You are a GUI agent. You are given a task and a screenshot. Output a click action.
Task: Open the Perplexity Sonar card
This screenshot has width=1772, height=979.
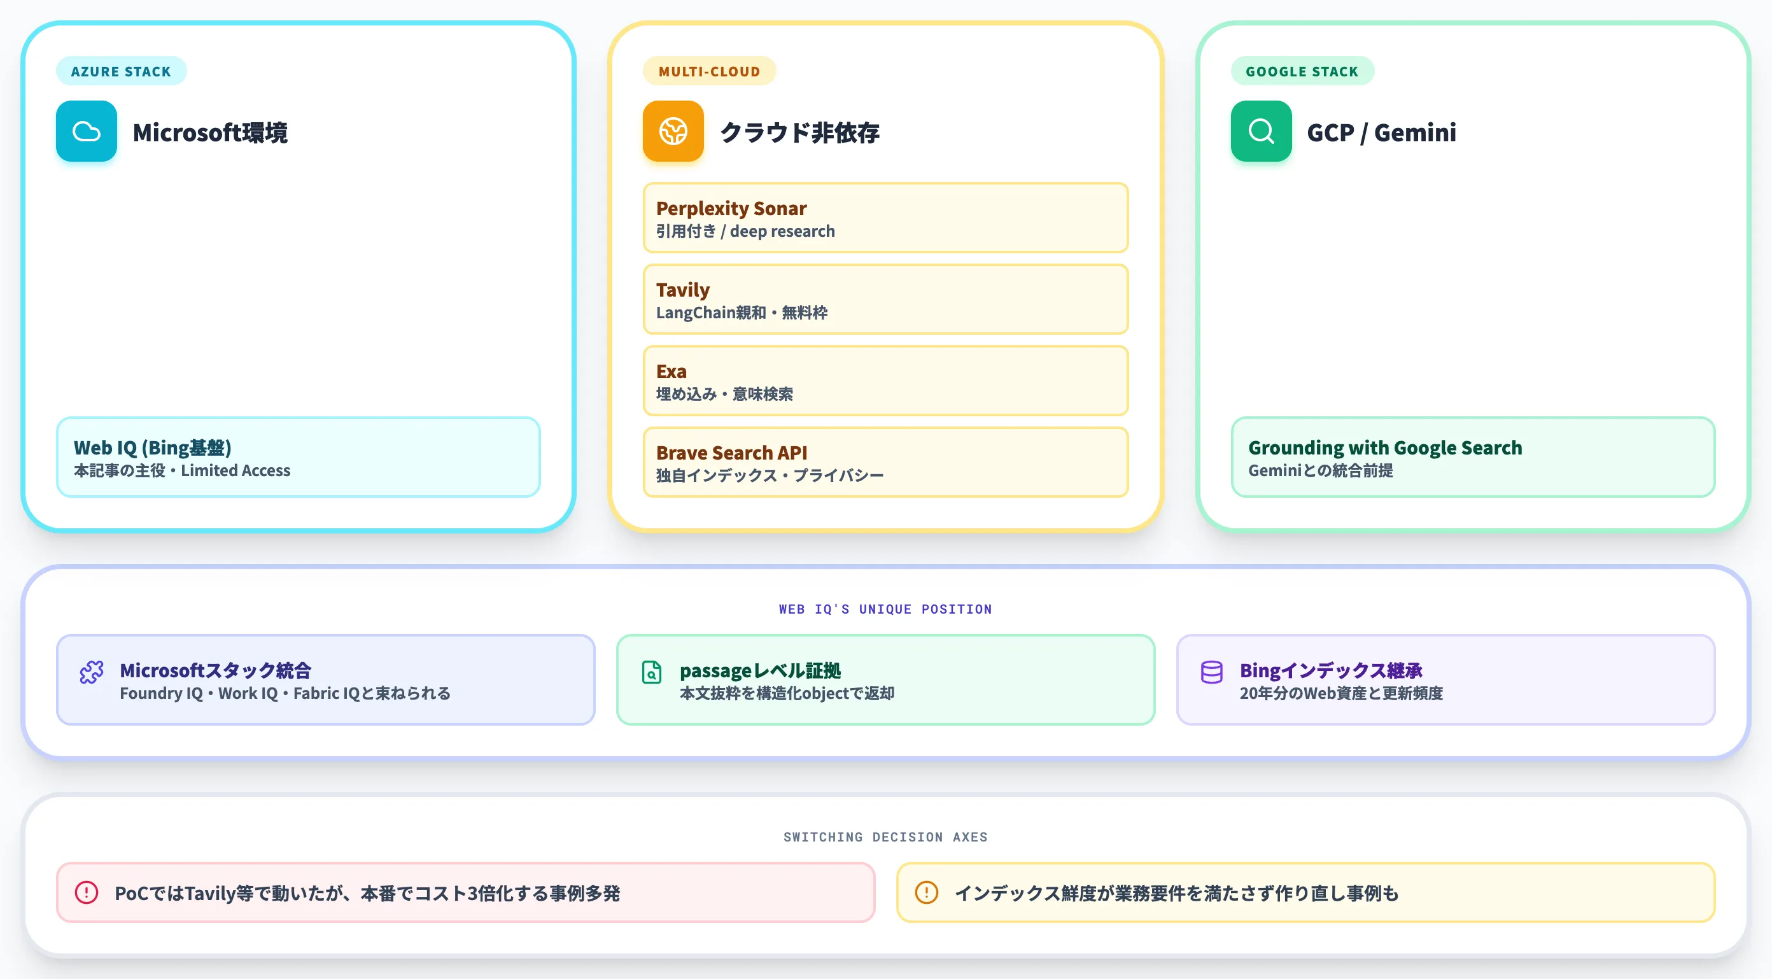[x=885, y=218]
